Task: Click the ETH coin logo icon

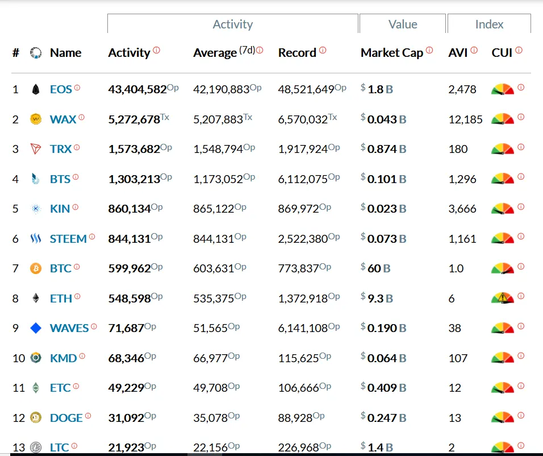Action: click(x=36, y=299)
